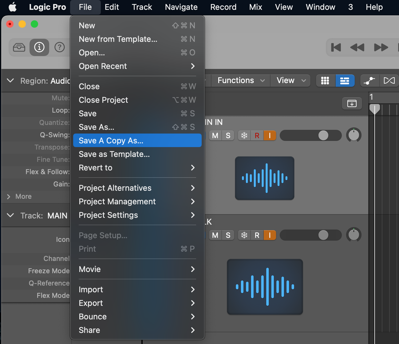Click the Save menu item
The height and width of the screenshot is (344, 399).
pyautogui.click(x=137, y=114)
